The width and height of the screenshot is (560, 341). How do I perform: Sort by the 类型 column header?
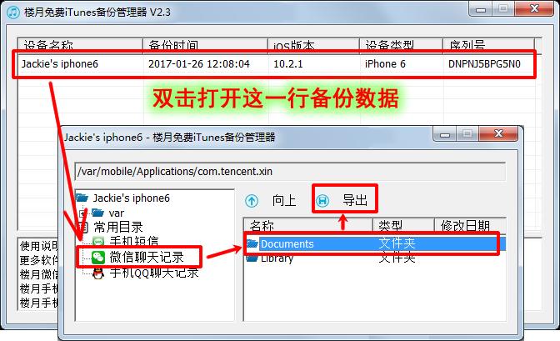pyautogui.click(x=403, y=226)
